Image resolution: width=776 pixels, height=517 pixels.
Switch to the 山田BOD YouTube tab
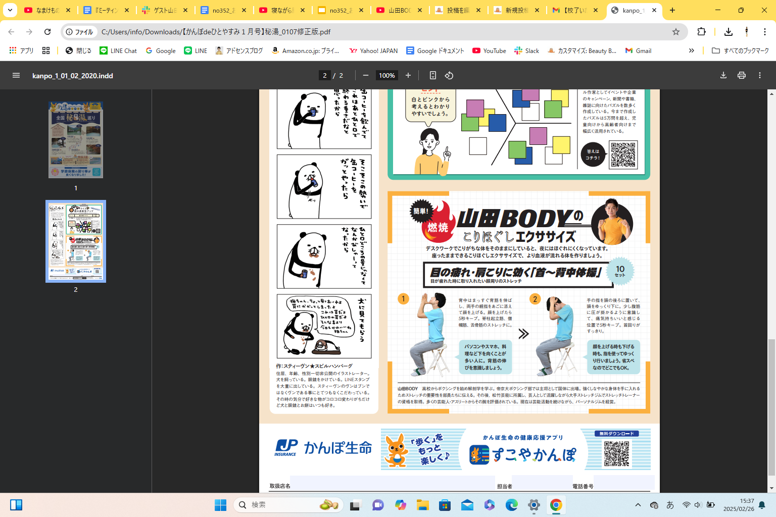coord(399,10)
